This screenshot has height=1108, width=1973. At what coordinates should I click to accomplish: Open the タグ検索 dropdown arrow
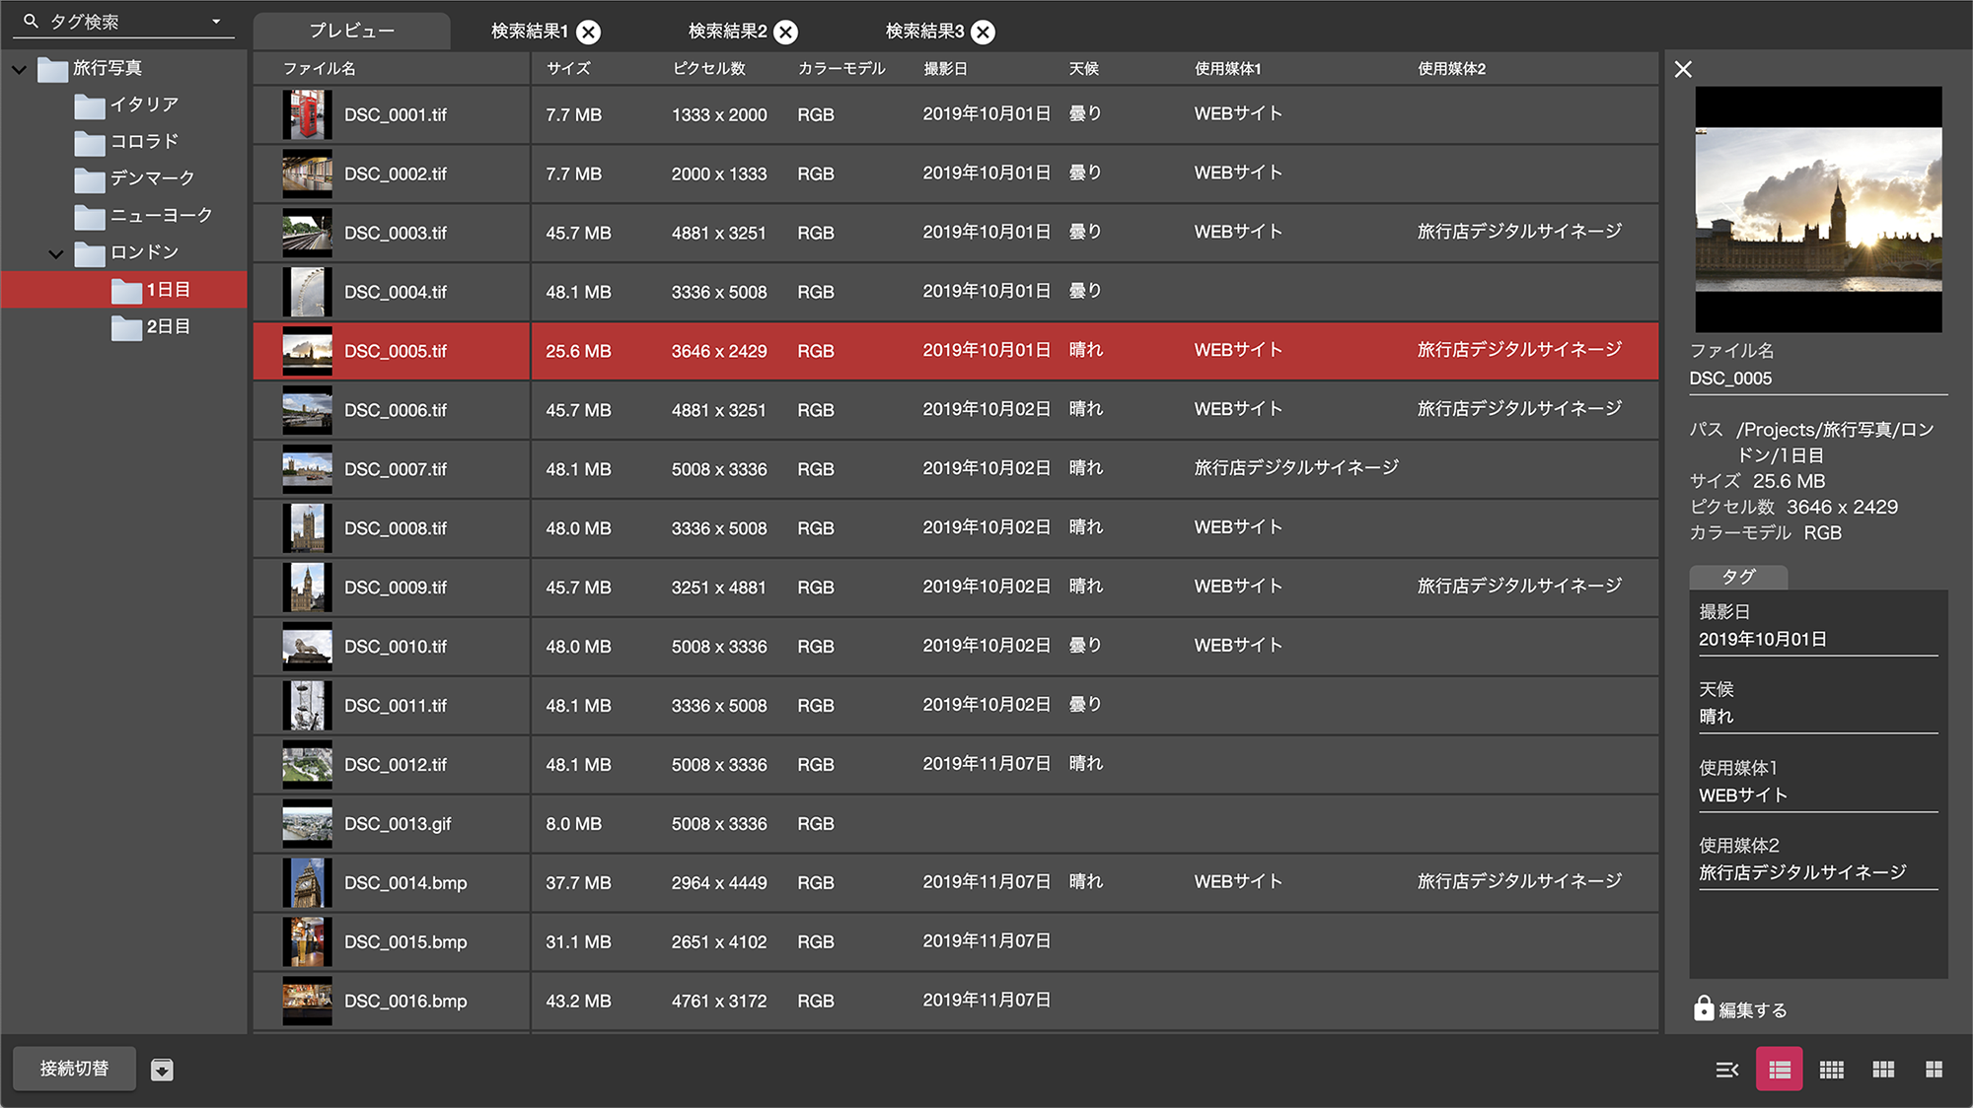tap(216, 21)
